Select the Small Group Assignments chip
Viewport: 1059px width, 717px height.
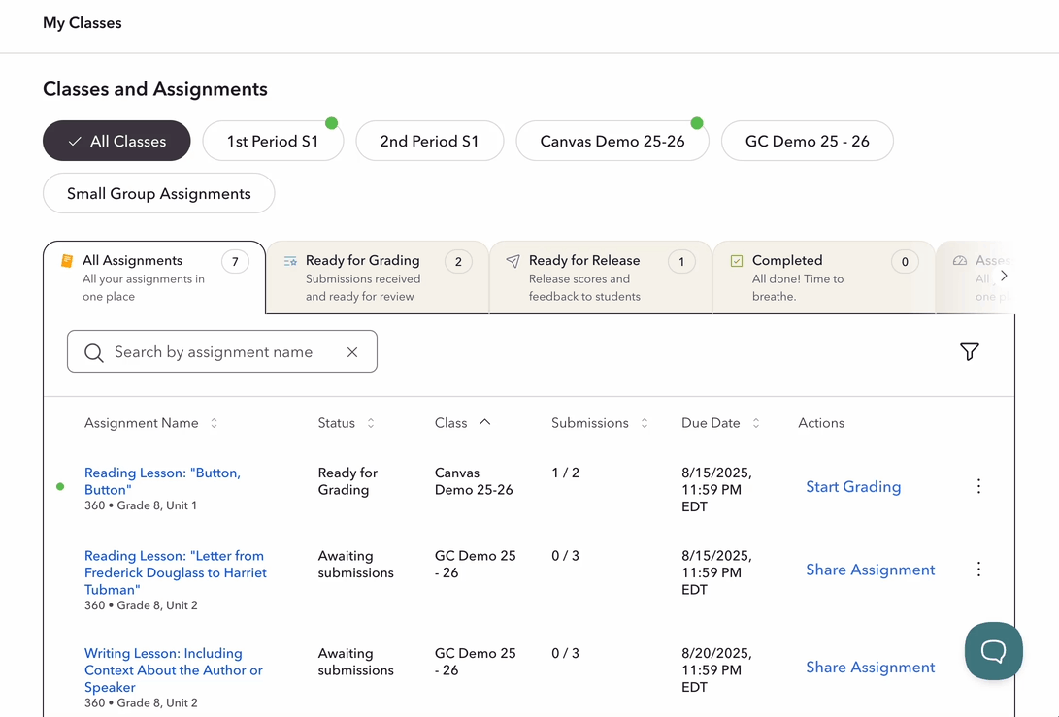coord(159,193)
